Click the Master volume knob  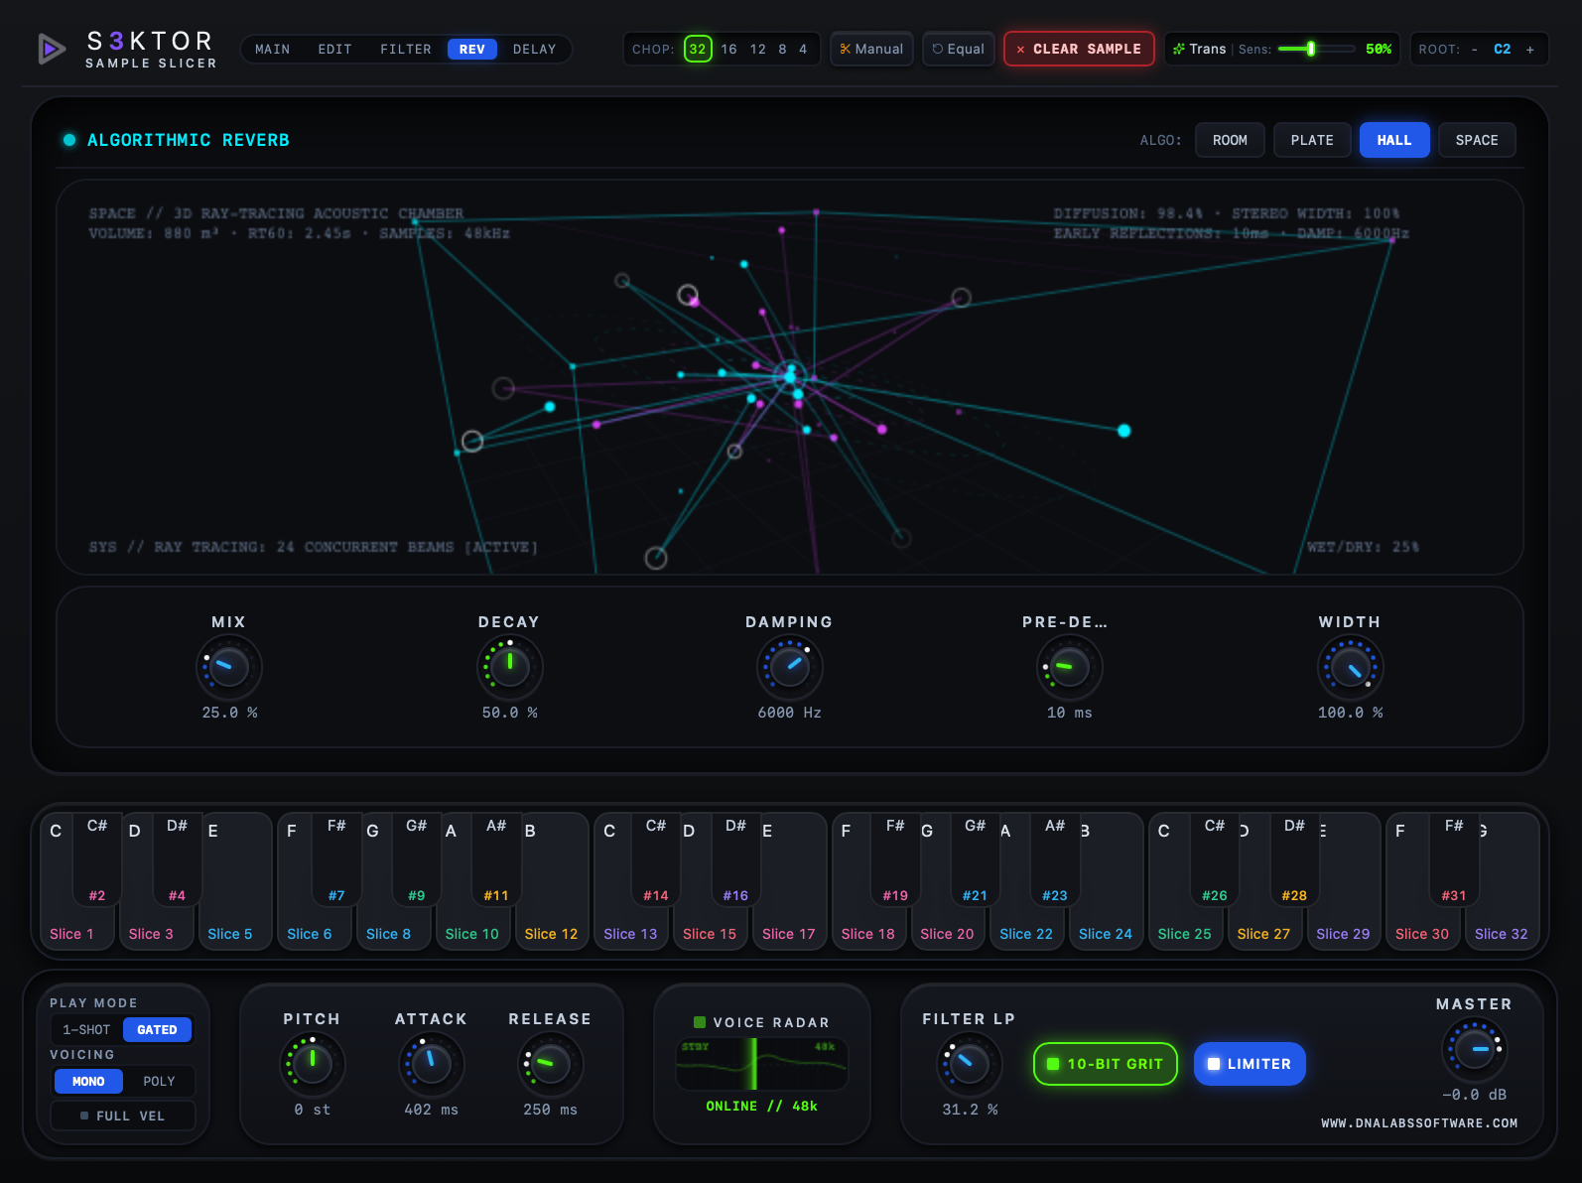pyautogui.click(x=1475, y=1049)
